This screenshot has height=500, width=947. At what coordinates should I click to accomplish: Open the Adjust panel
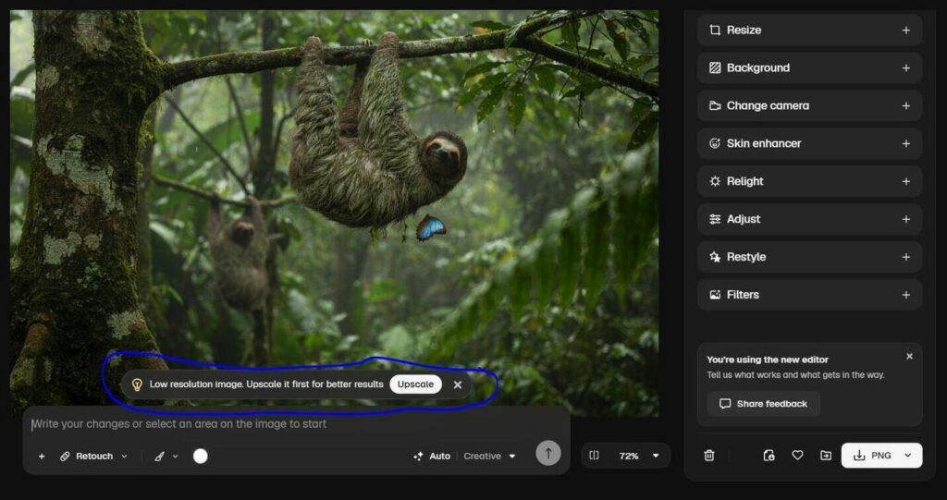click(809, 219)
